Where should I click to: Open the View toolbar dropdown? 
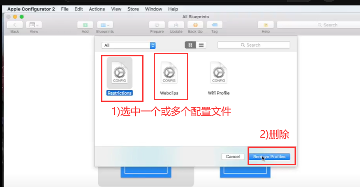click(x=34, y=25)
